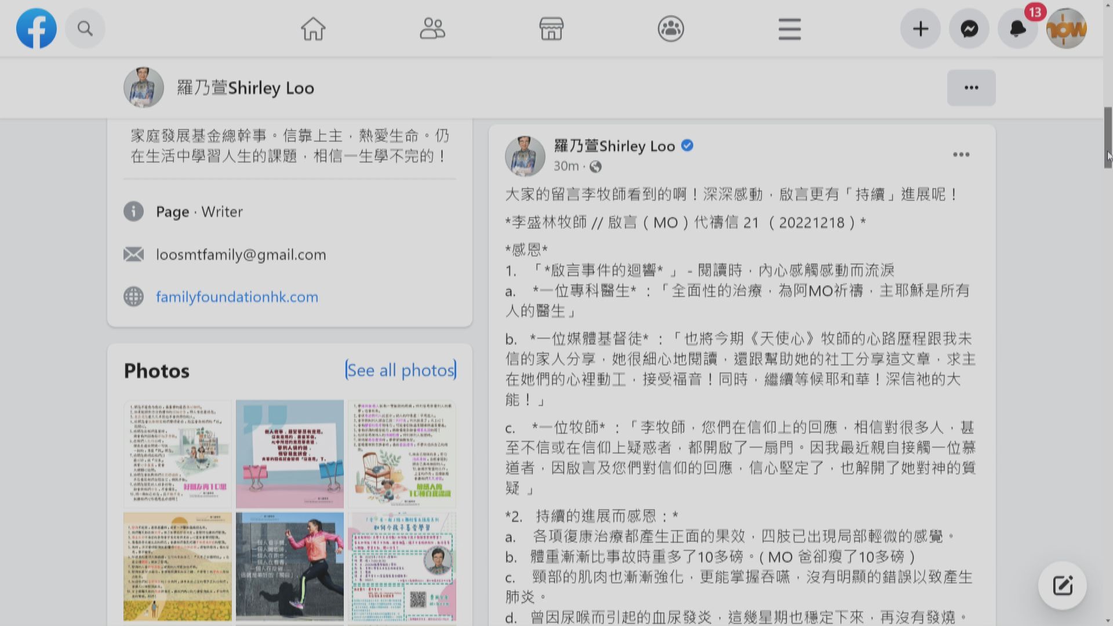
Task: Open Messenger from the top bar
Action: point(968,28)
